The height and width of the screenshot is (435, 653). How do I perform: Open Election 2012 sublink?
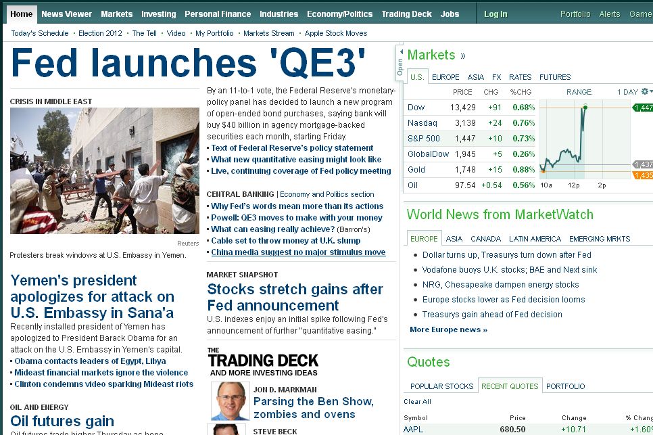coord(100,33)
